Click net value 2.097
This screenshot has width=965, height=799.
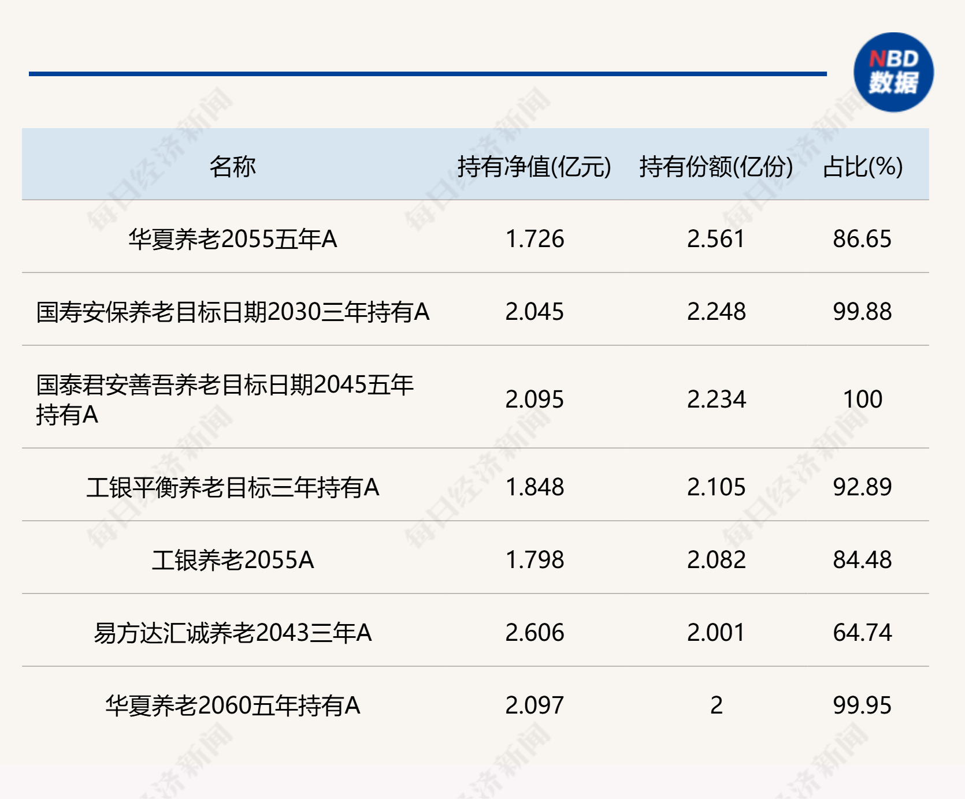coord(535,705)
